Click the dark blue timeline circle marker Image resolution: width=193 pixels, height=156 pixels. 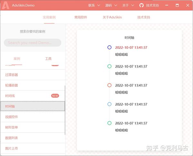(x=109, y=47)
